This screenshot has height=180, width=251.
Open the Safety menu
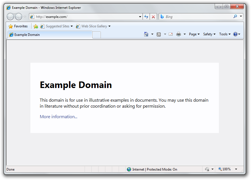pos(209,34)
